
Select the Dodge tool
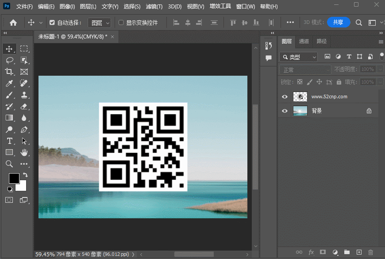(9, 129)
